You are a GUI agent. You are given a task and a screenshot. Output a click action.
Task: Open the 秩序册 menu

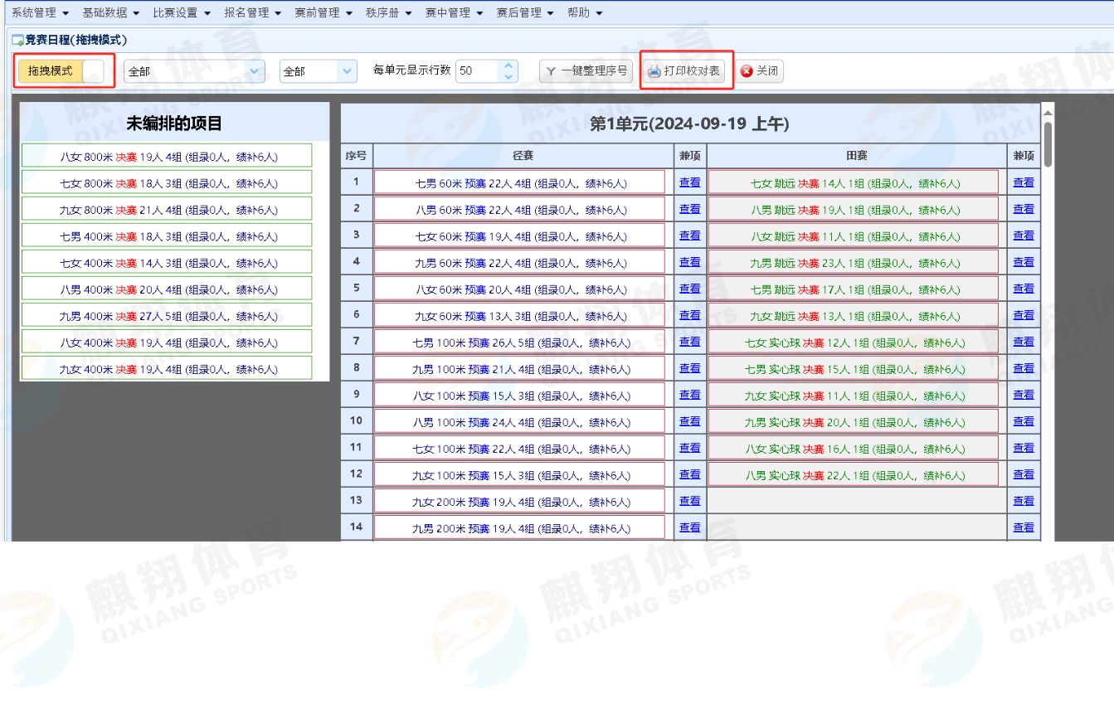click(x=389, y=12)
